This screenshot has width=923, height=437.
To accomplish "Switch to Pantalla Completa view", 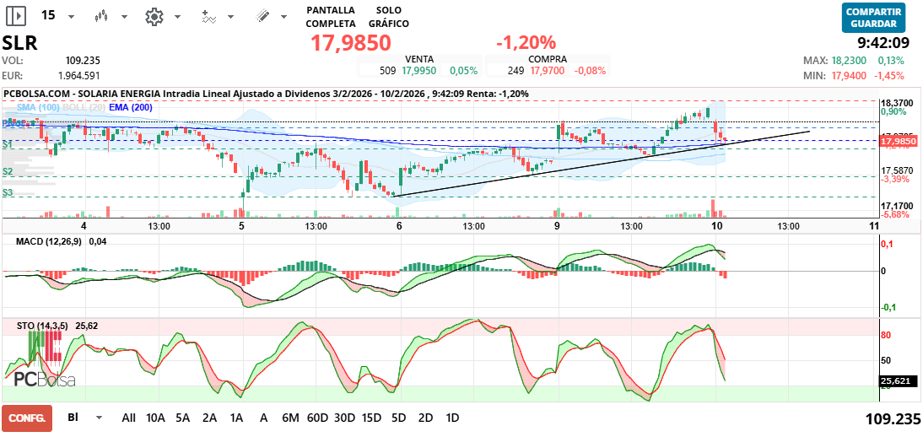I will click(x=330, y=16).
